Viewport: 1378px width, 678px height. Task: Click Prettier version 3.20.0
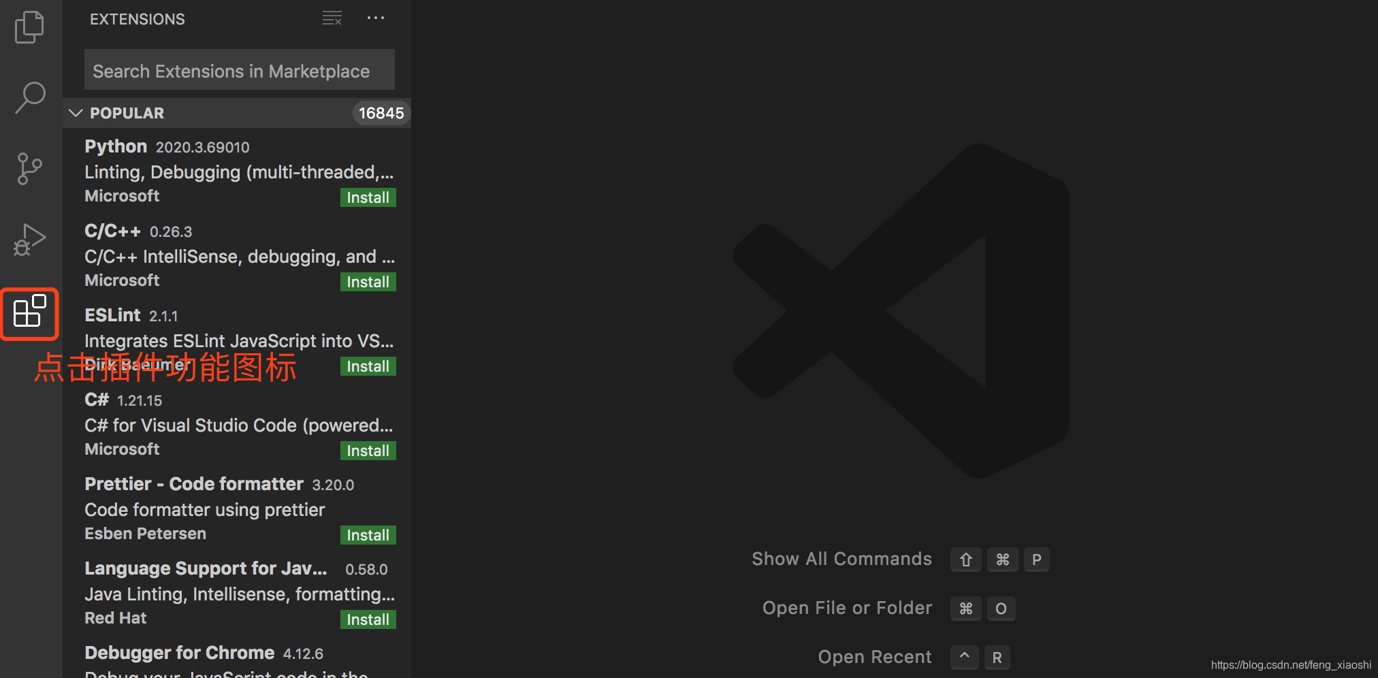click(333, 485)
